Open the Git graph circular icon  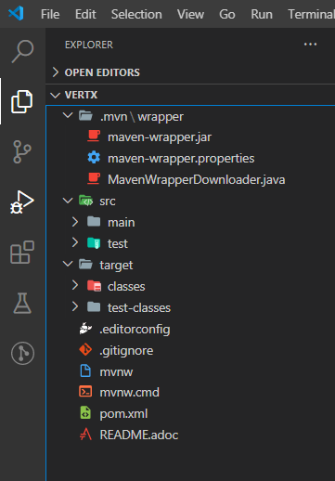[22, 353]
